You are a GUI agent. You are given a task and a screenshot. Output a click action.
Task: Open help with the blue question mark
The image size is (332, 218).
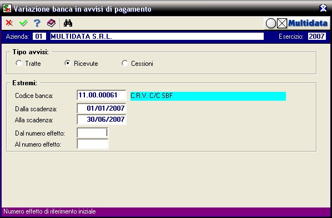(37, 23)
